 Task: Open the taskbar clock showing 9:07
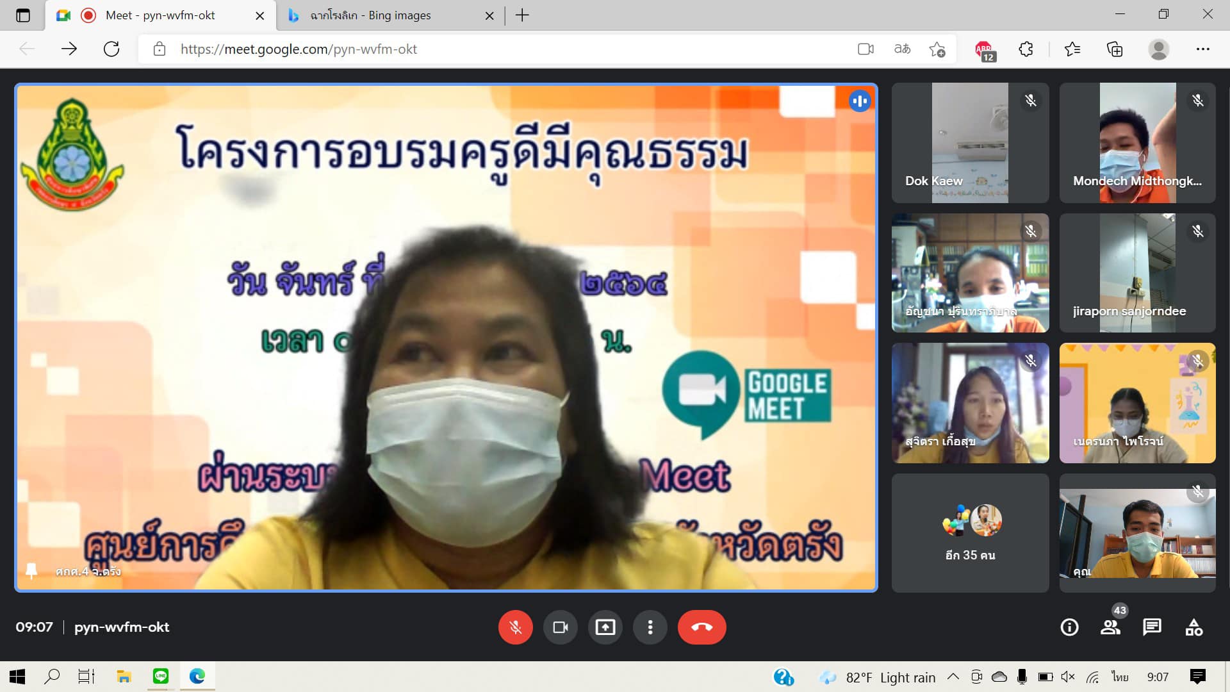click(x=1158, y=677)
